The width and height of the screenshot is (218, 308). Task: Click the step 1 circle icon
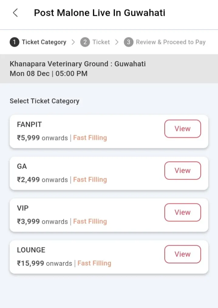(x=14, y=42)
